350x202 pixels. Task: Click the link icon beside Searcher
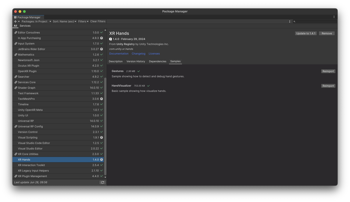(x=16, y=77)
